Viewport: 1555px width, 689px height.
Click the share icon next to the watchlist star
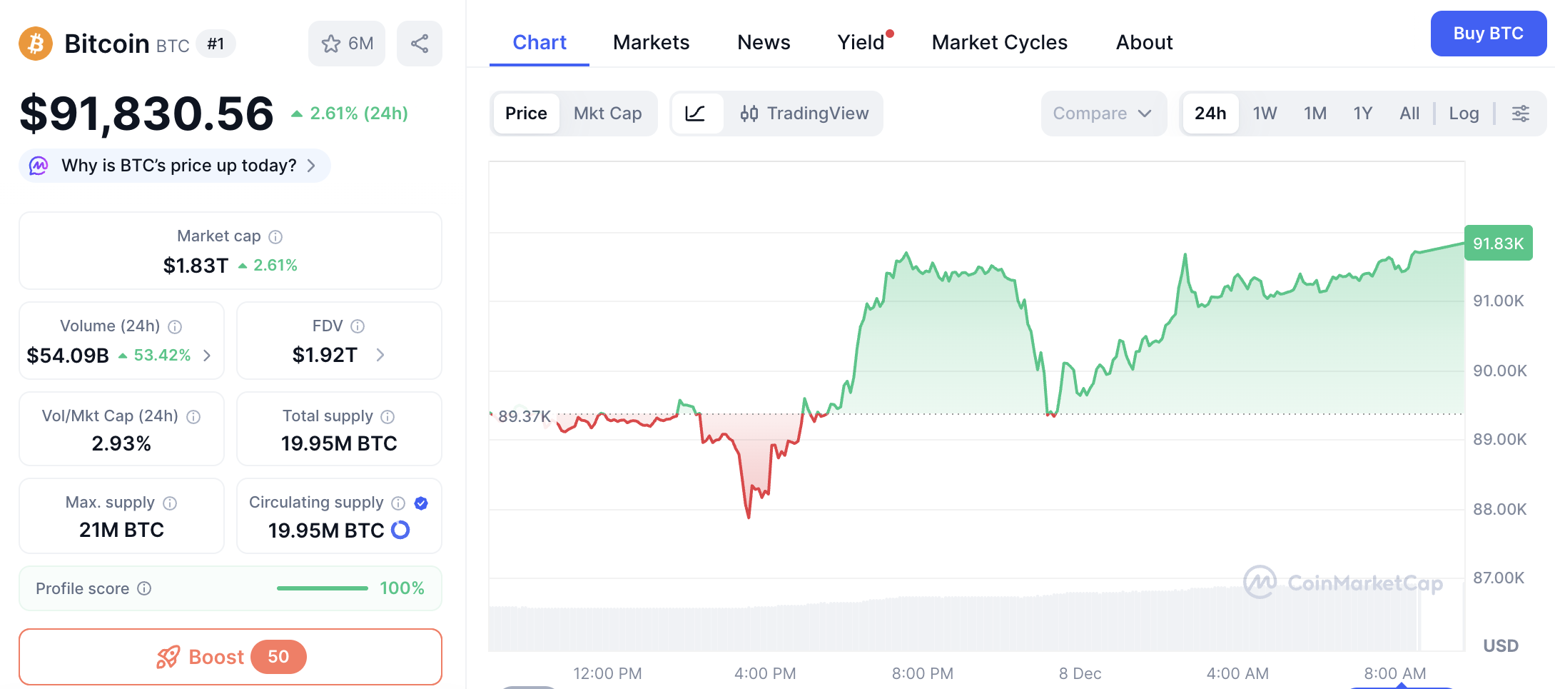click(420, 44)
